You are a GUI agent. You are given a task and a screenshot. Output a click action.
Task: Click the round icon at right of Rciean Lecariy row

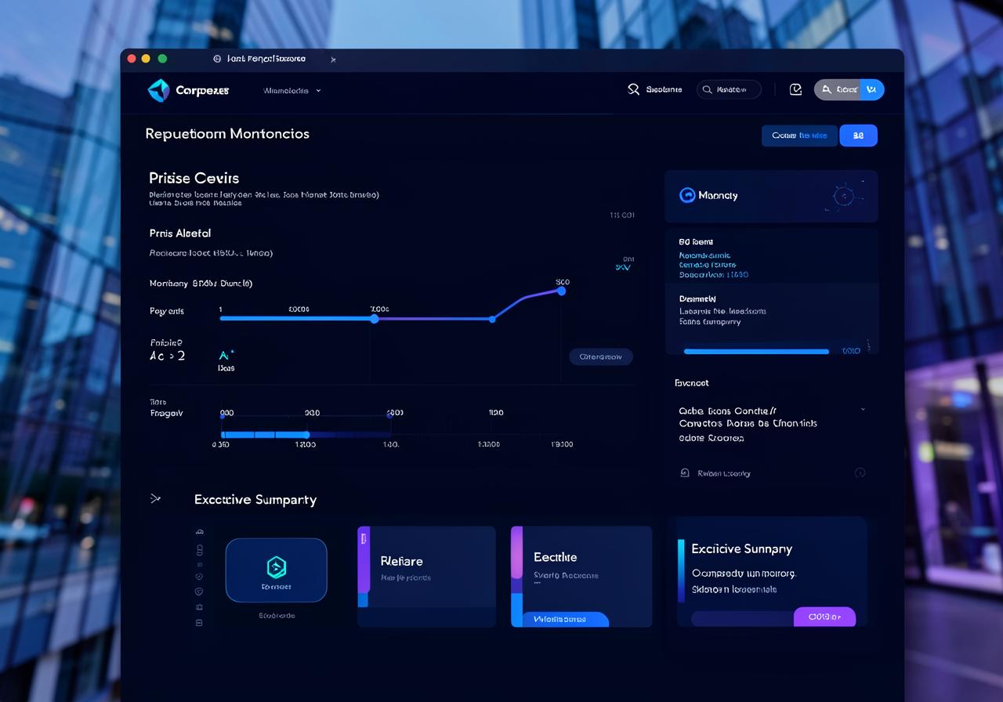[860, 472]
